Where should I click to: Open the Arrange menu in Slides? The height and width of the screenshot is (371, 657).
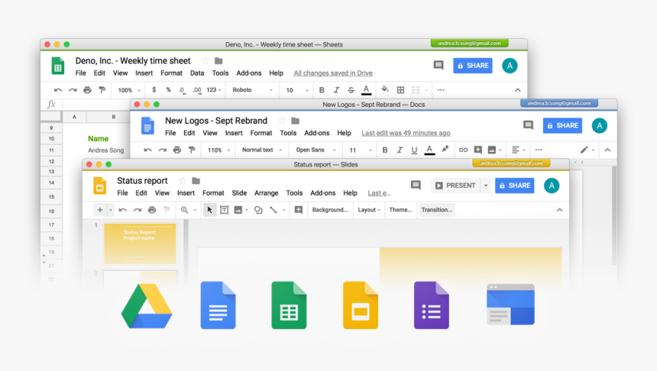pos(266,193)
